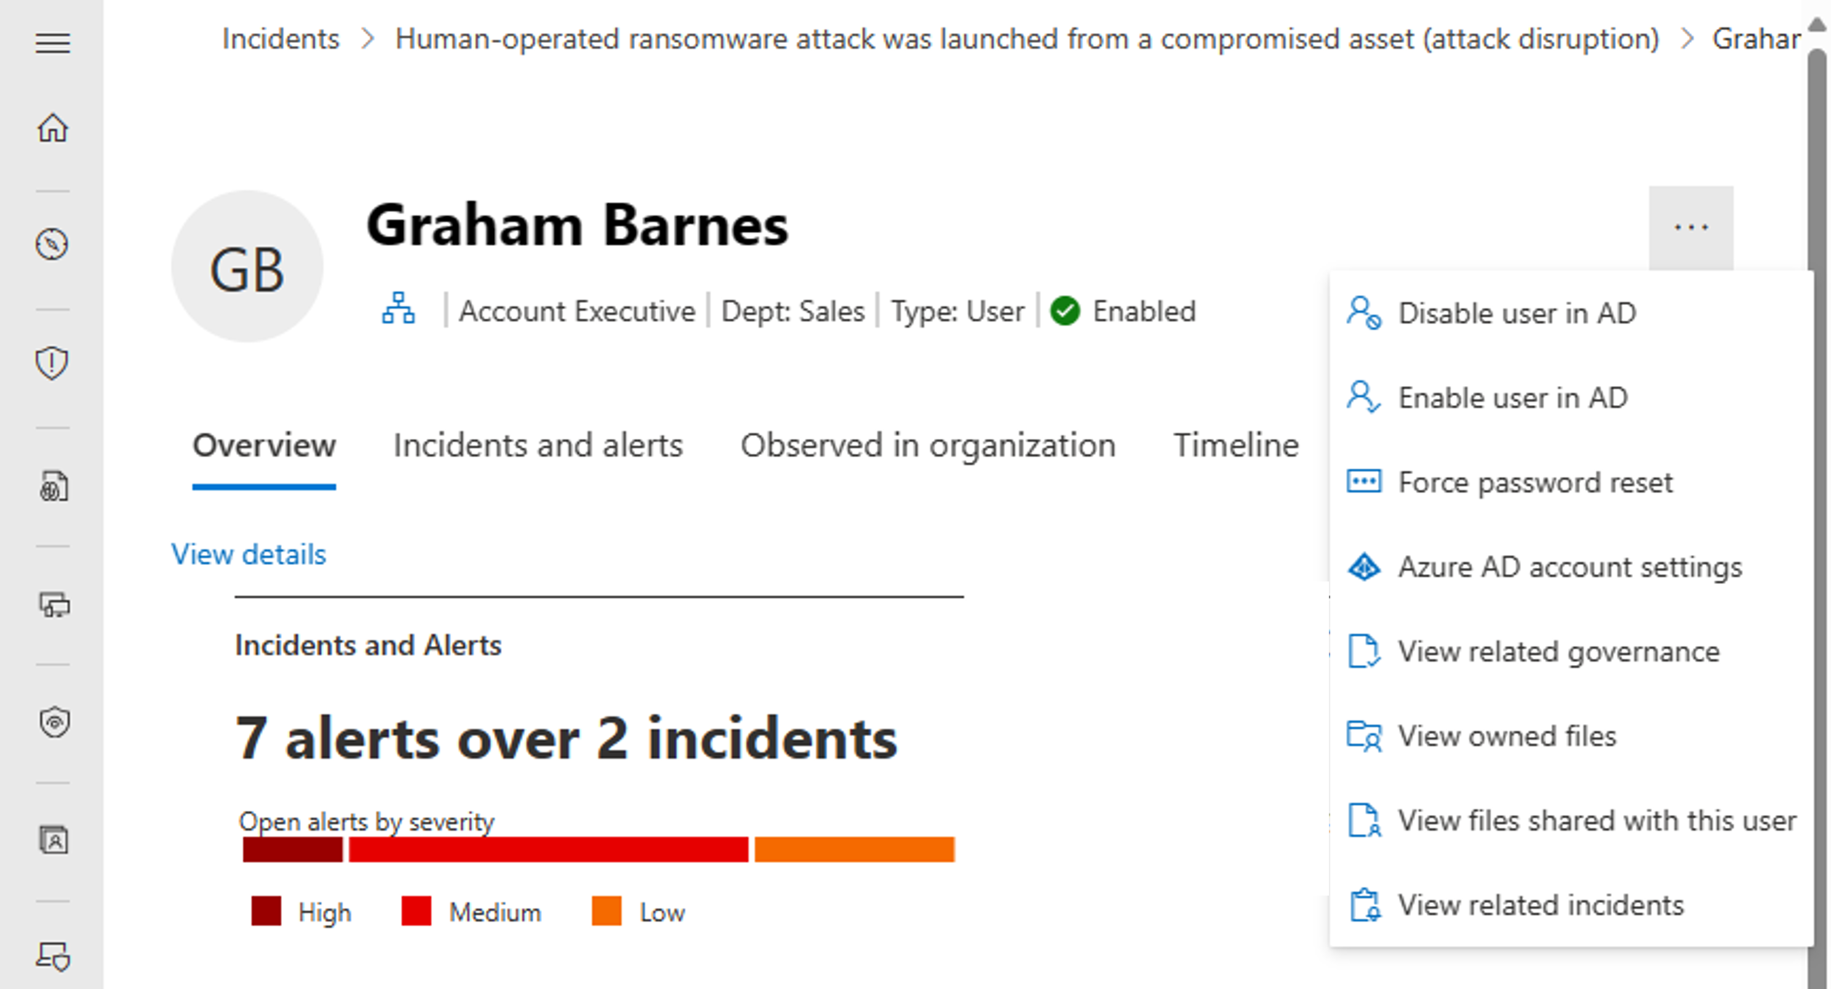Screen dimensions: 1831x989
Task: Open the Observed in organization tab
Action: click(929, 444)
